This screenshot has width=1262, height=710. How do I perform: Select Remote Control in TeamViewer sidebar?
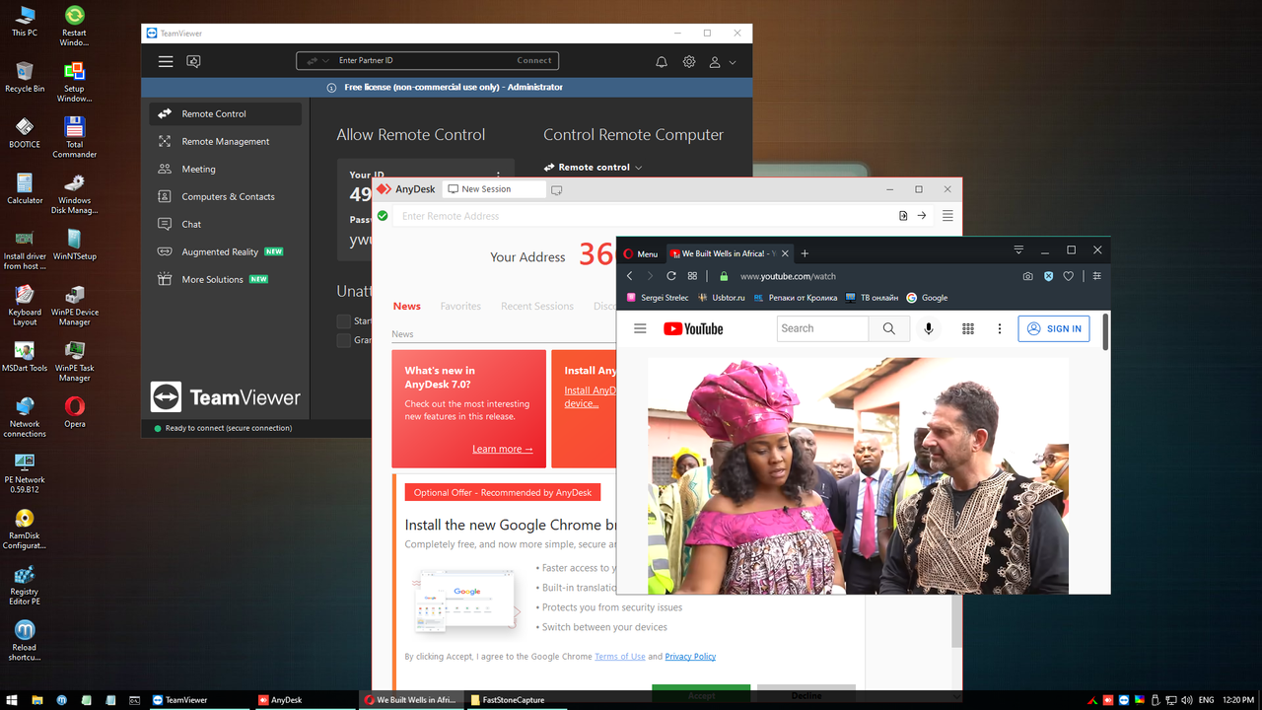[226, 113]
